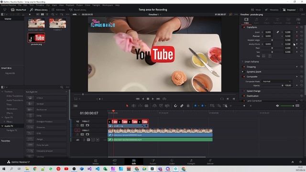Stop timeline playback
Screen dimensions: 306x172
pos(148,99)
